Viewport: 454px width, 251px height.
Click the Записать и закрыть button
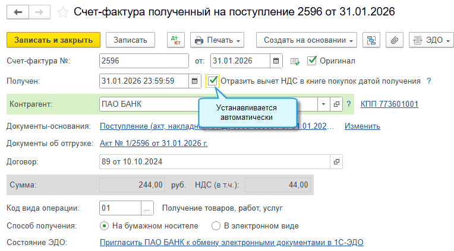53,40
